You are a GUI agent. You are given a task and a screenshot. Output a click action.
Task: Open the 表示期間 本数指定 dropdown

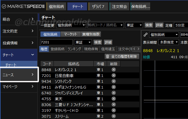coord(169,42)
